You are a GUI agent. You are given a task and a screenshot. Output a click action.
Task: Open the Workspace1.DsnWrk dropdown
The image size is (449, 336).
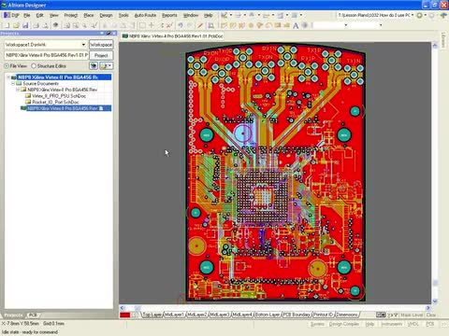(83, 45)
